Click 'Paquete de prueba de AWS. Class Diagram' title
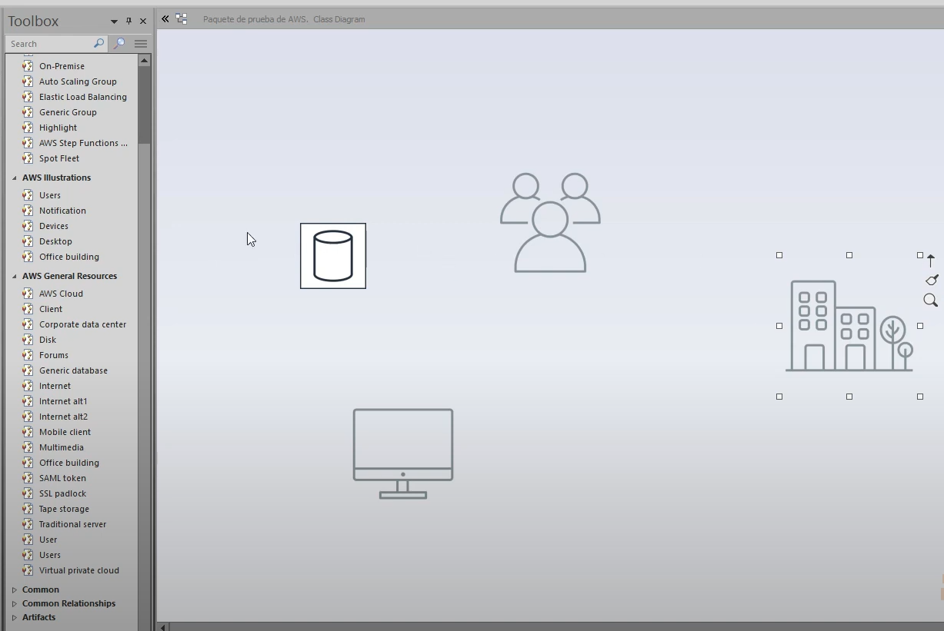This screenshot has height=631, width=944. pyautogui.click(x=284, y=19)
